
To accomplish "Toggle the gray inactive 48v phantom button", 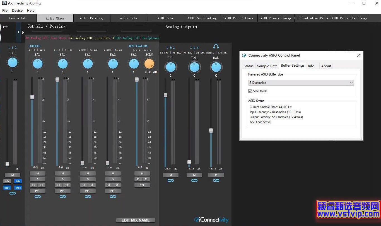I will pos(7,181).
